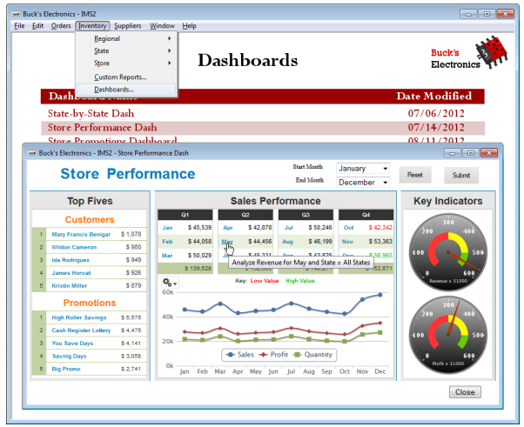Click the Q3 column header
Screen dimensions: 524x427
point(306,215)
